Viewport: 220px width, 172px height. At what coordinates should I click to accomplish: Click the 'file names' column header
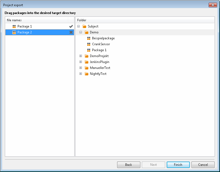pyautogui.click(x=37, y=20)
